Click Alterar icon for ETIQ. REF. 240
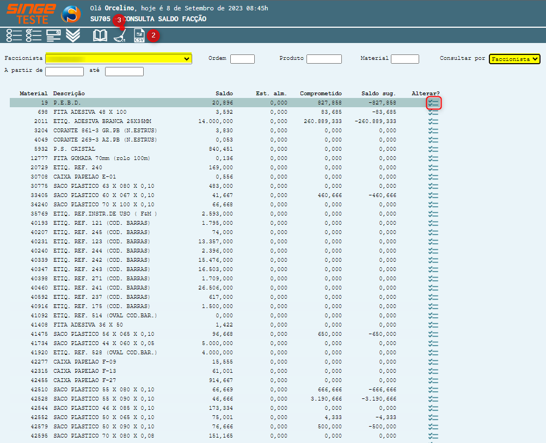The image size is (546, 443). click(433, 168)
